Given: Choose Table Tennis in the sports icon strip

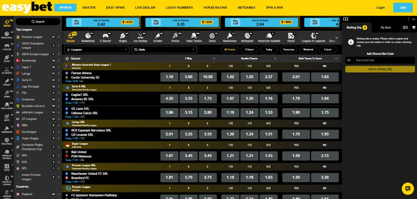Looking at the screenshot, I should tap(194, 37).
